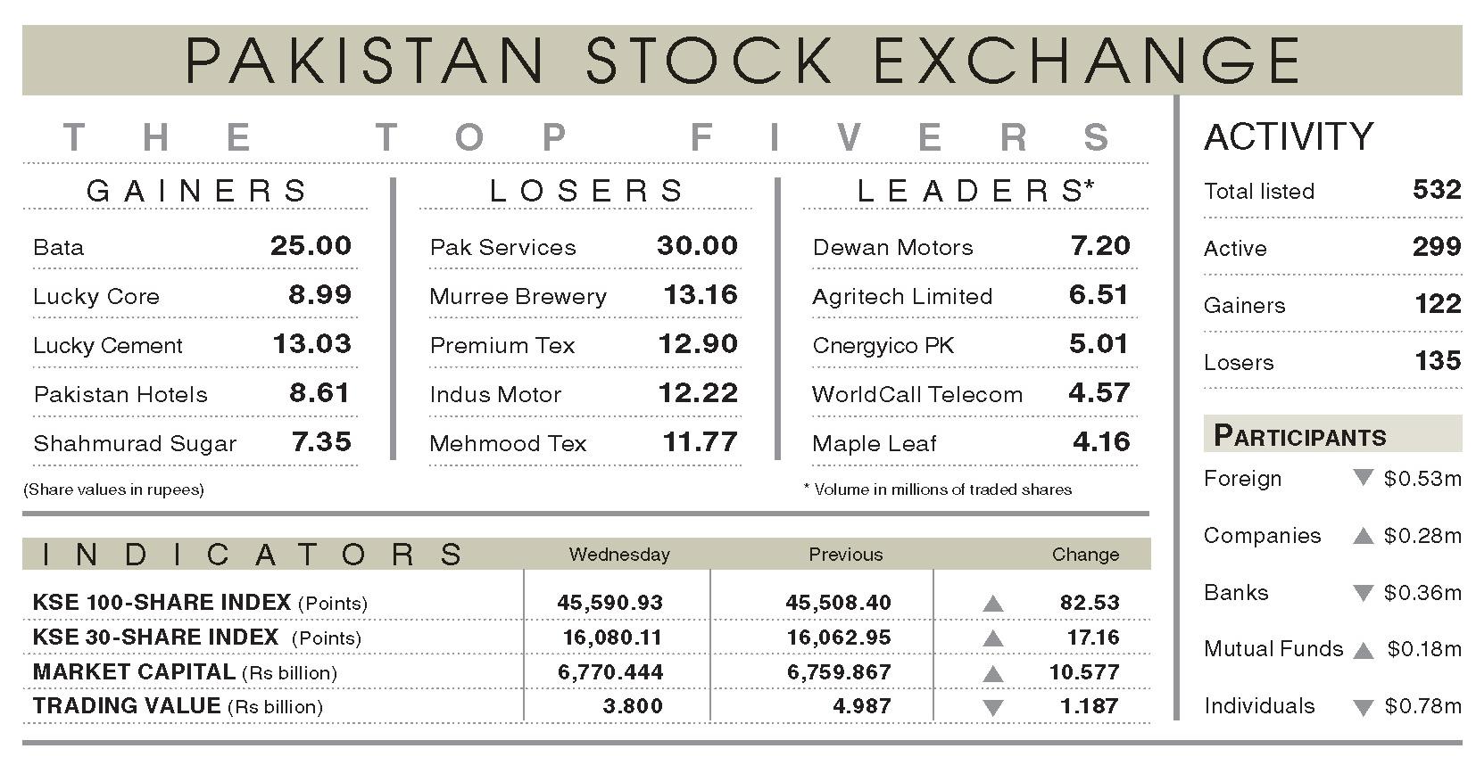Click the up arrow for KSE 30-Share Index change
Viewport: 1476px width, 757px height.
click(992, 638)
